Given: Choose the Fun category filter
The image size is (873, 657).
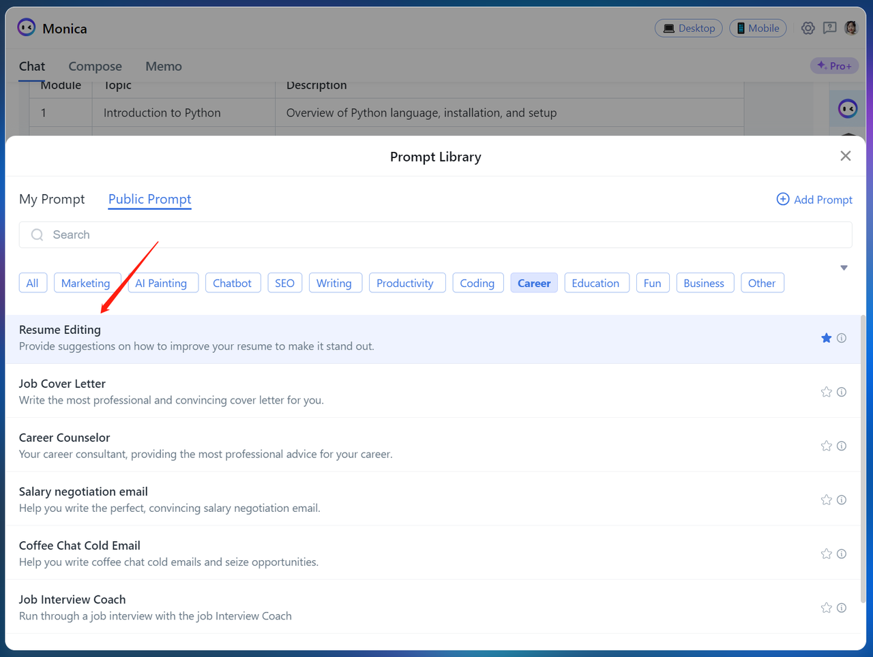Looking at the screenshot, I should pyautogui.click(x=653, y=283).
